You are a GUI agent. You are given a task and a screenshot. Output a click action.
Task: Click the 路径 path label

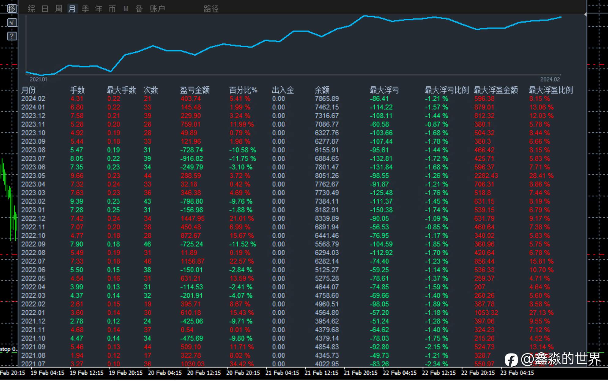pos(211,9)
